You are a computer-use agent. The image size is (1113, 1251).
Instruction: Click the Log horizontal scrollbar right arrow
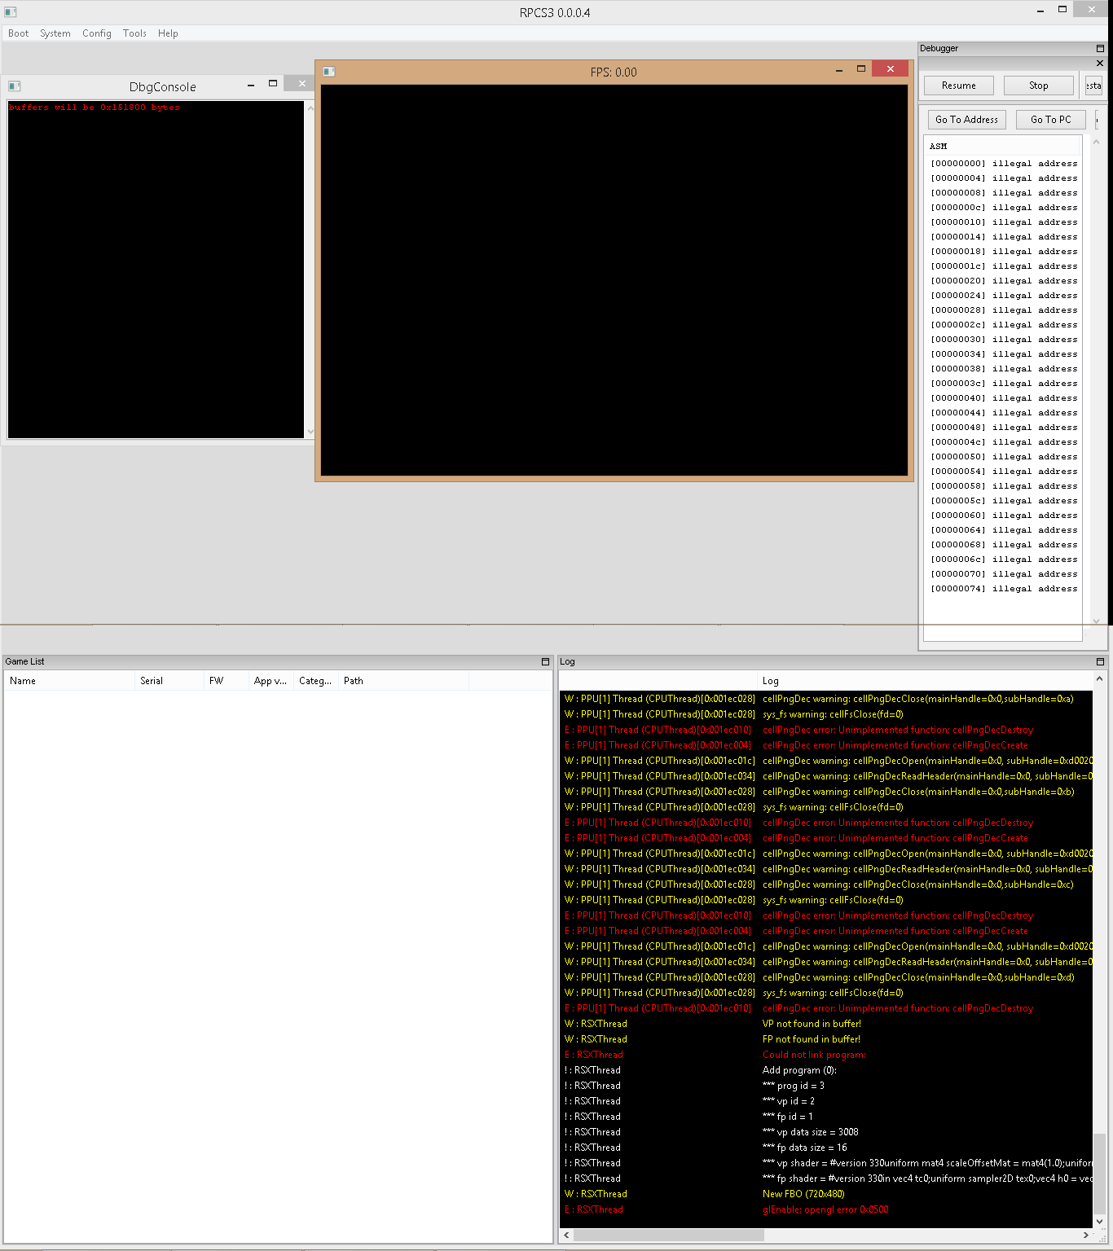pos(1085,1236)
